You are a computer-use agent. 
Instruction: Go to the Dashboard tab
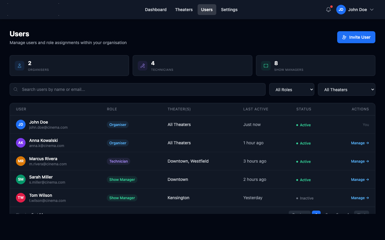(x=156, y=10)
